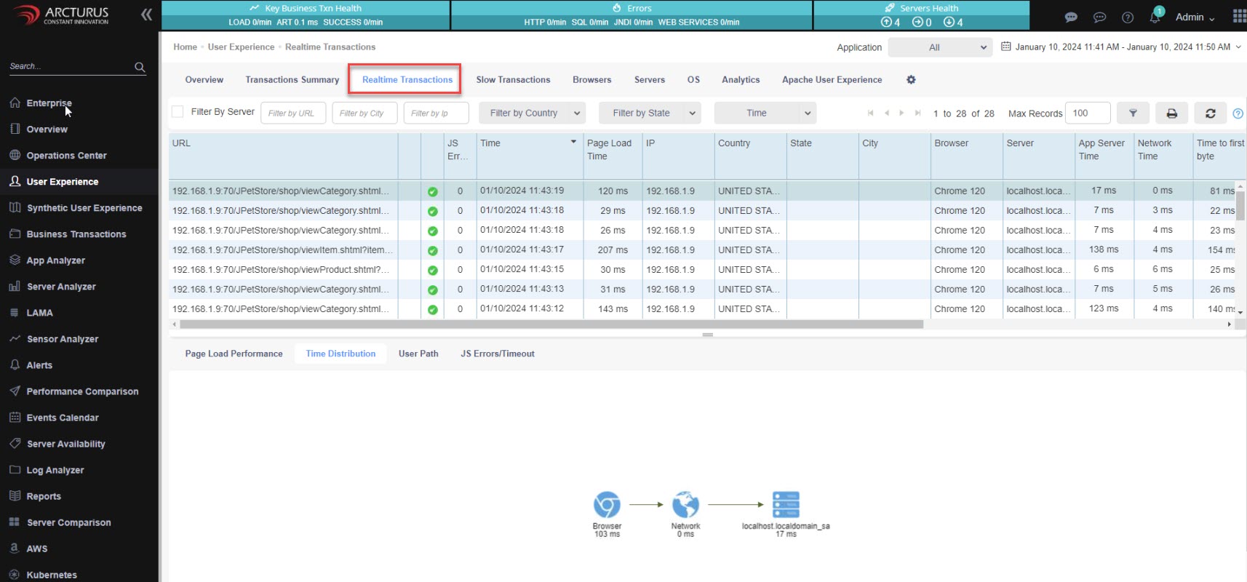Click the Time column sort arrow
1247x582 pixels.
(x=573, y=142)
